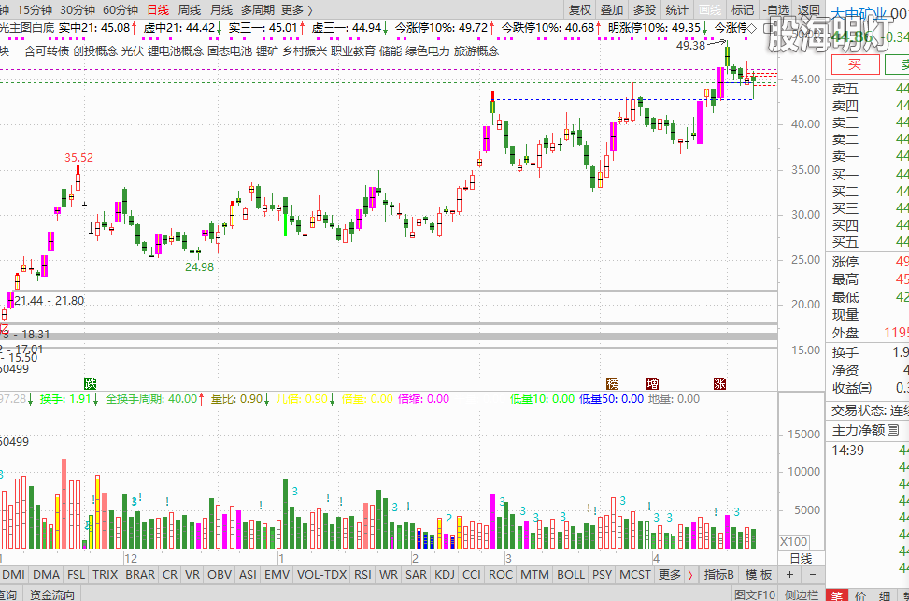Select the MACD-style BOLL indicator tab
The height and width of the screenshot is (601, 909).
(x=570, y=575)
